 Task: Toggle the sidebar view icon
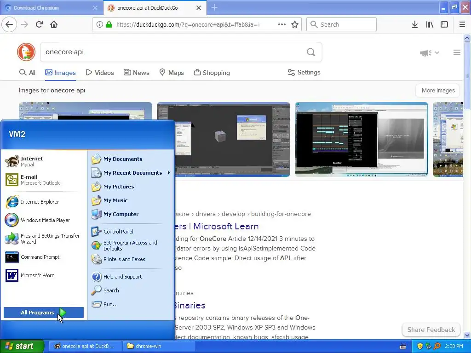click(444, 24)
